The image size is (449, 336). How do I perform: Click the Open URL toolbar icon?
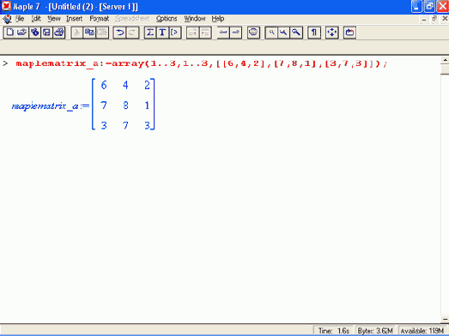click(x=34, y=33)
